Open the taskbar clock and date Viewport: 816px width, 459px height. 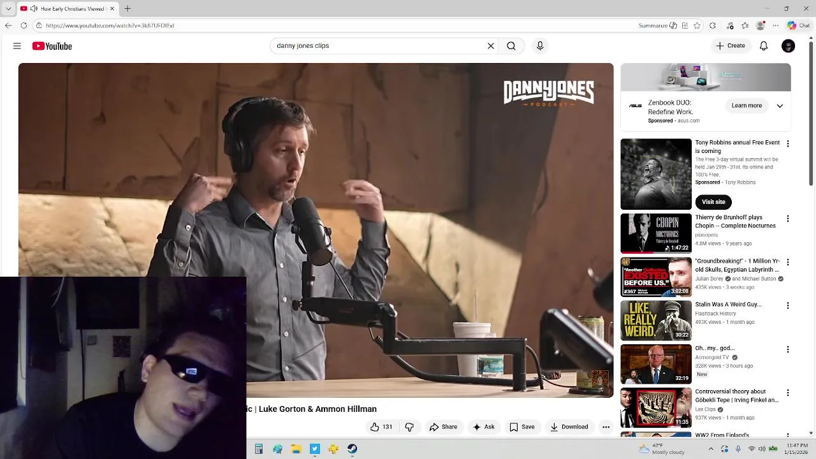tap(797, 449)
